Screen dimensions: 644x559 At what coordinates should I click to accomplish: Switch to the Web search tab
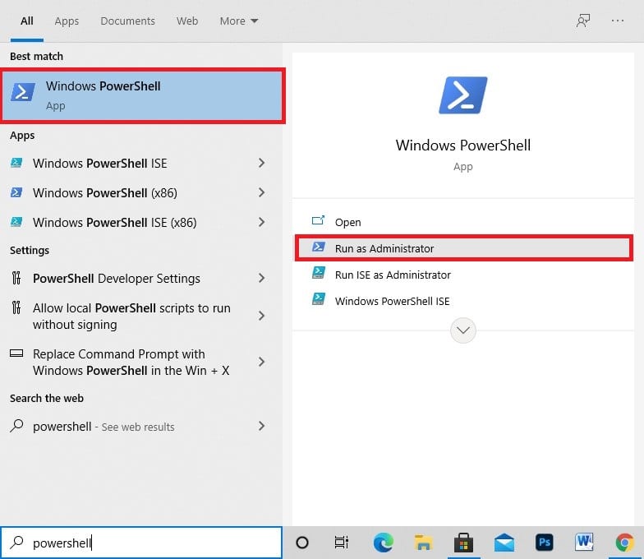tap(187, 21)
